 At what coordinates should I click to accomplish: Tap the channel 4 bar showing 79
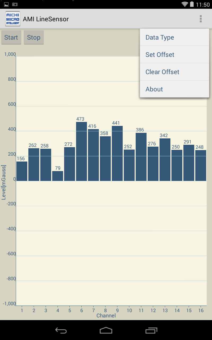(x=58, y=176)
